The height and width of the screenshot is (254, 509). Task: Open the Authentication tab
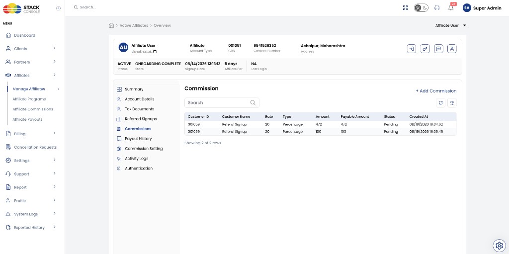pyautogui.click(x=139, y=169)
